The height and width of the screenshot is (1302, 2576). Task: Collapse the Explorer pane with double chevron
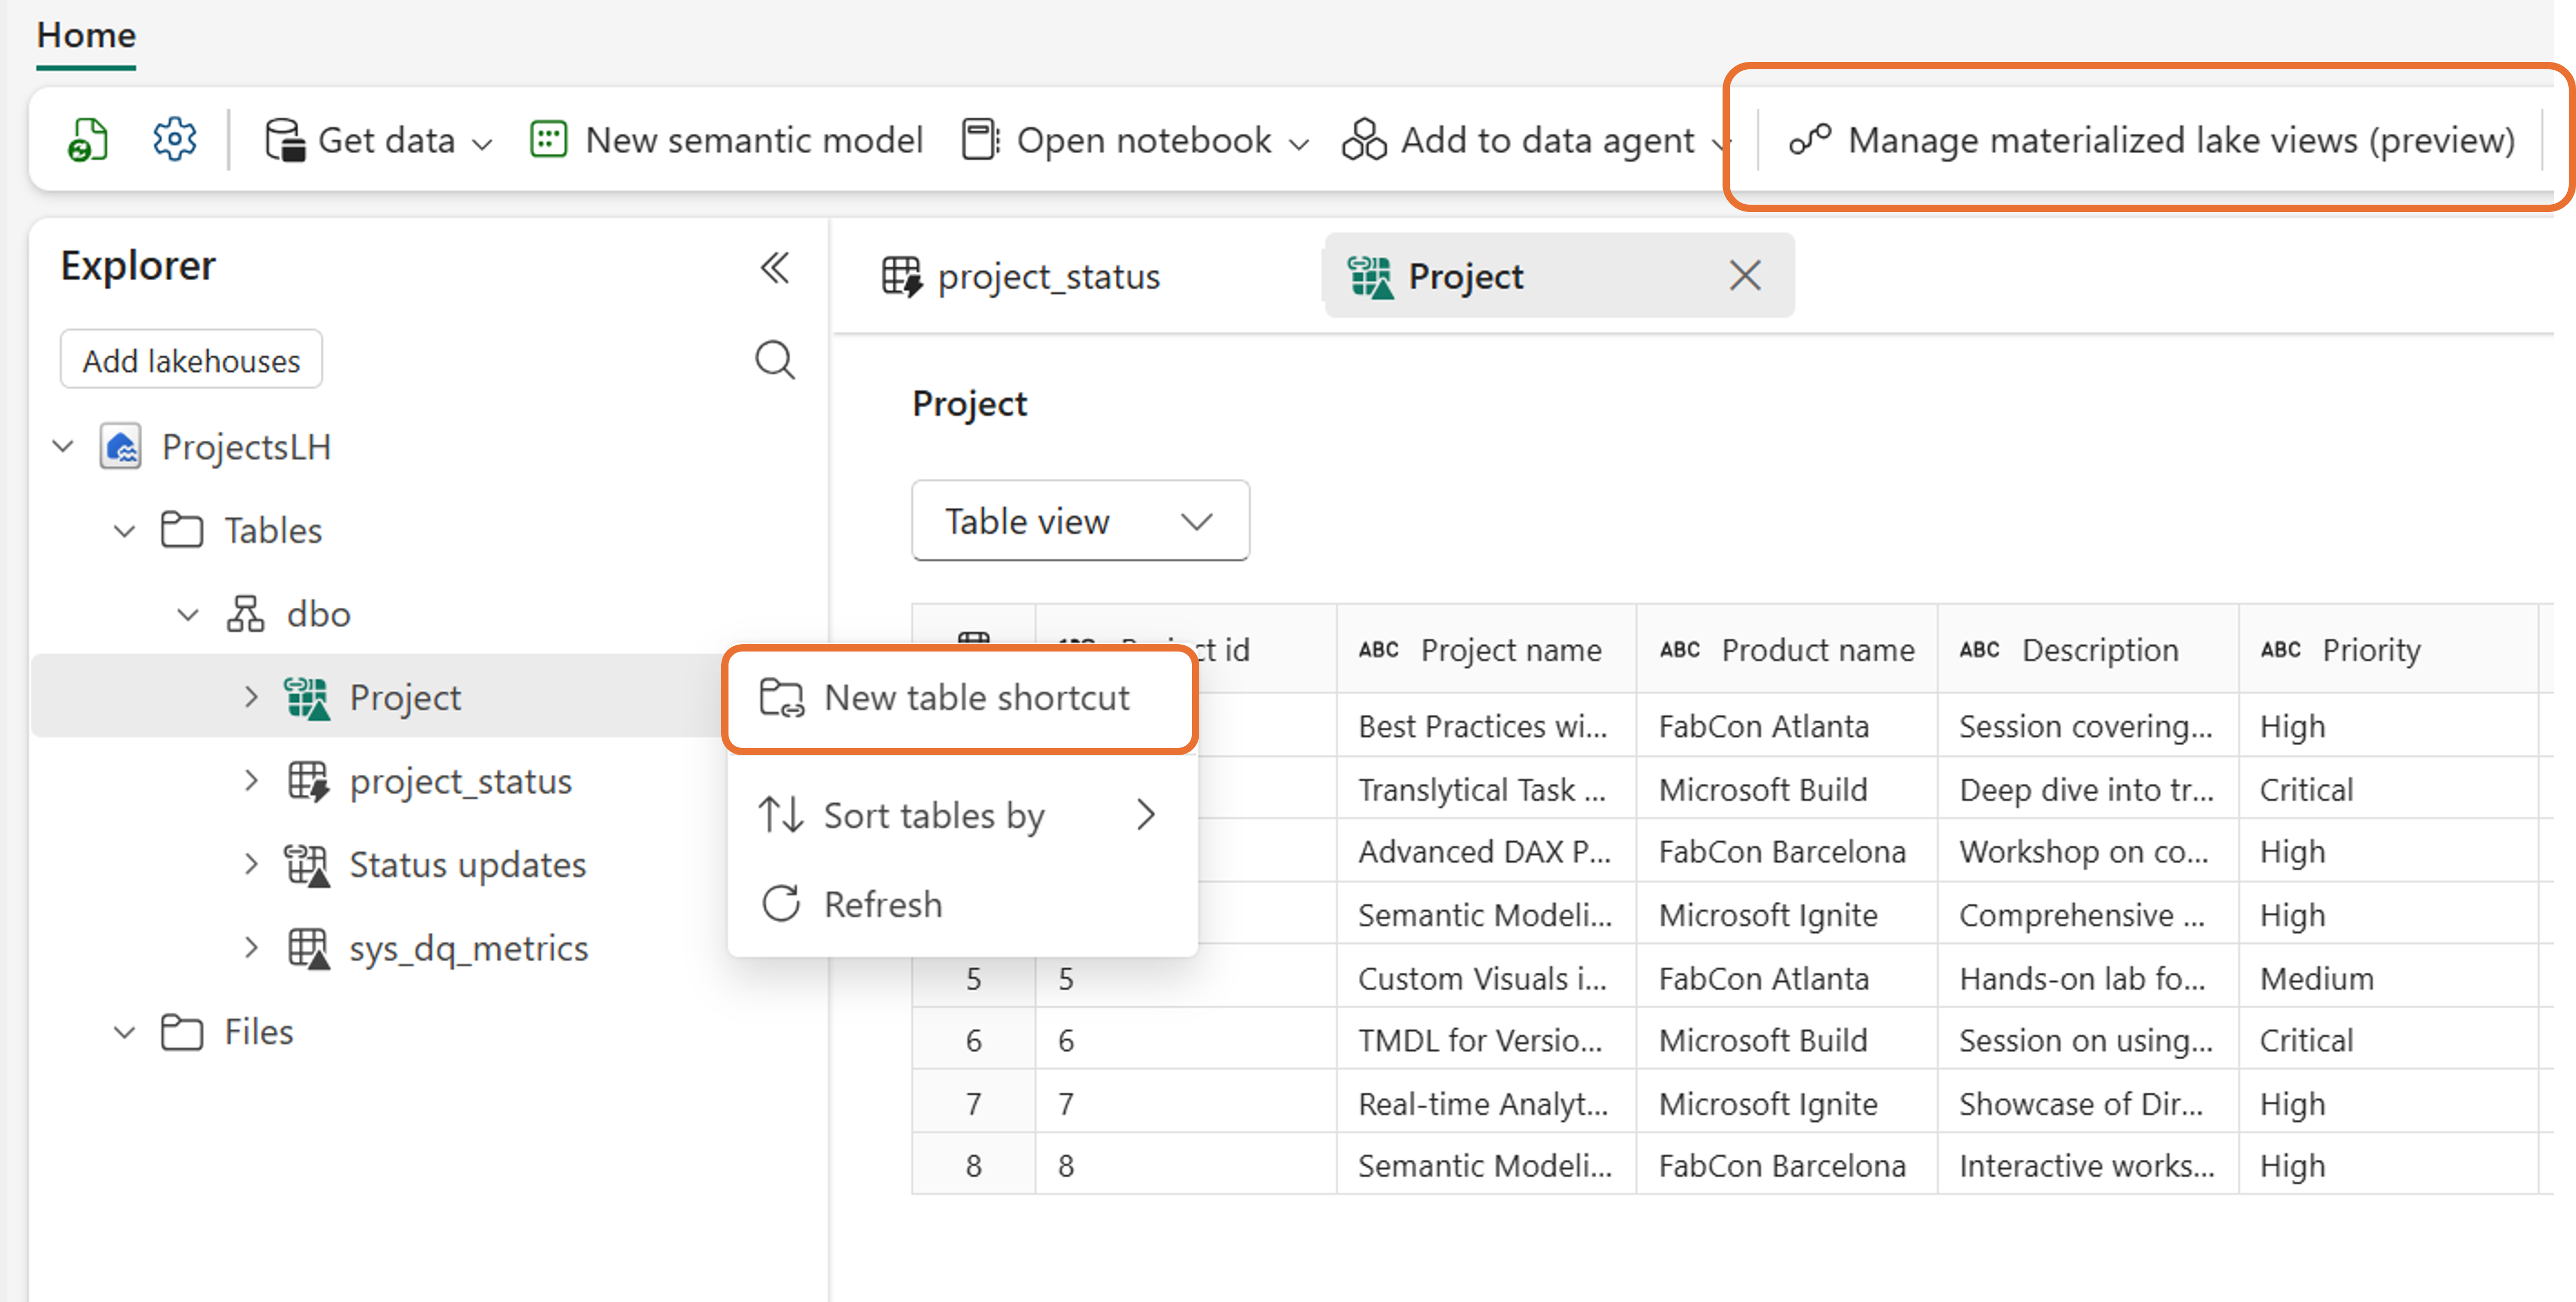774,267
